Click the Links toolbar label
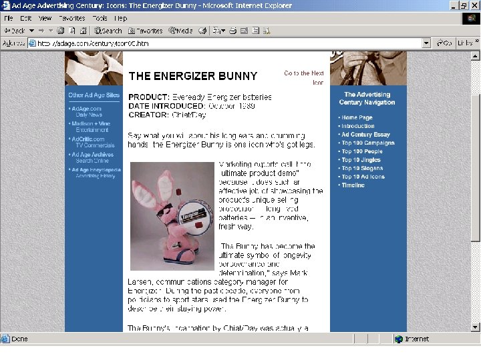 click(x=465, y=43)
